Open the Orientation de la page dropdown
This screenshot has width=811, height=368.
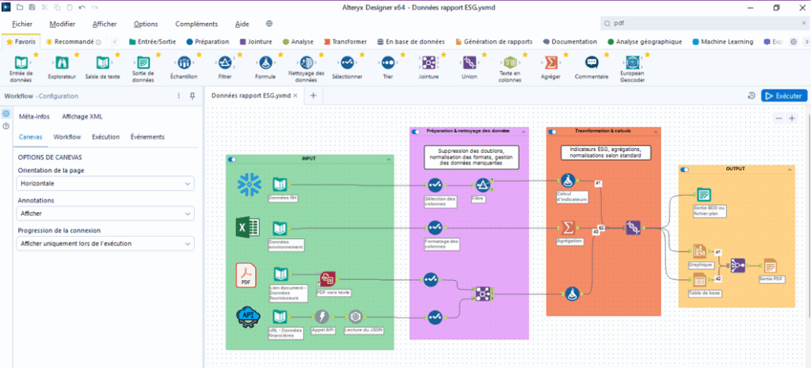pyautogui.click(x=105, y=184)
